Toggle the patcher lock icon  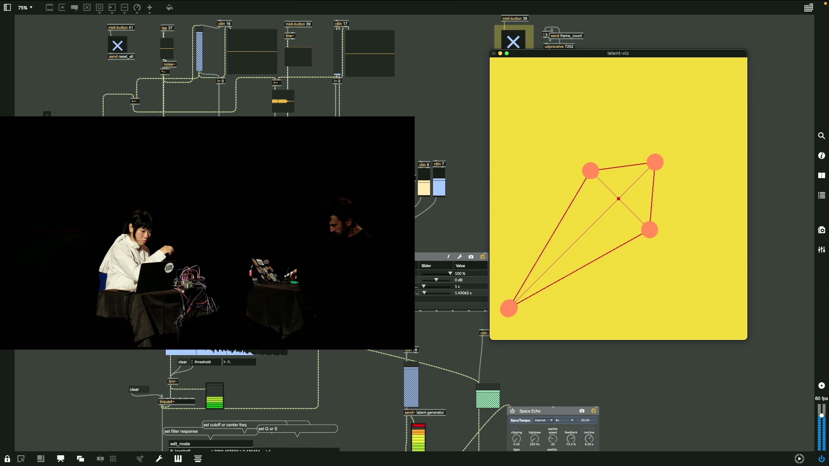7,459
